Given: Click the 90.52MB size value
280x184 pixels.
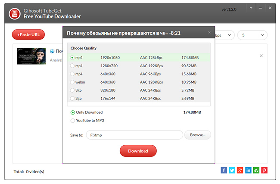Looking at the screenshot, I should [189, 66].
